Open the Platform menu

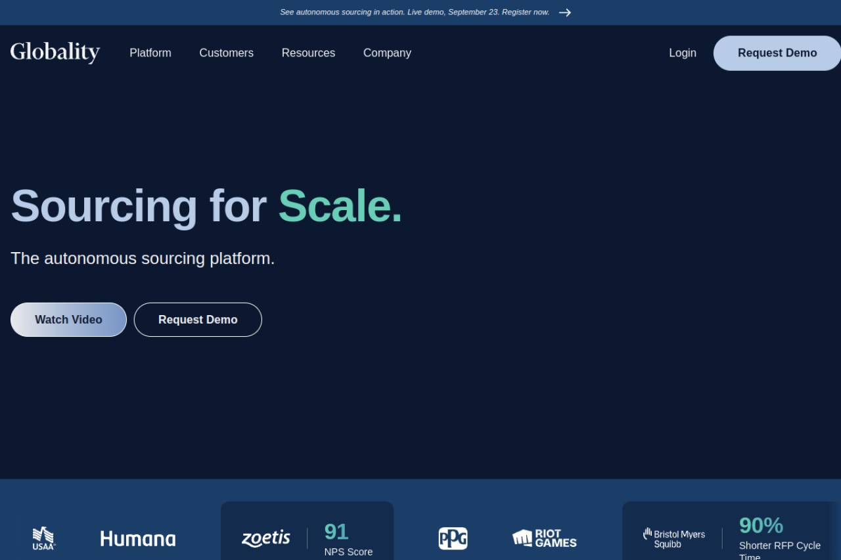tap(150, 53)
